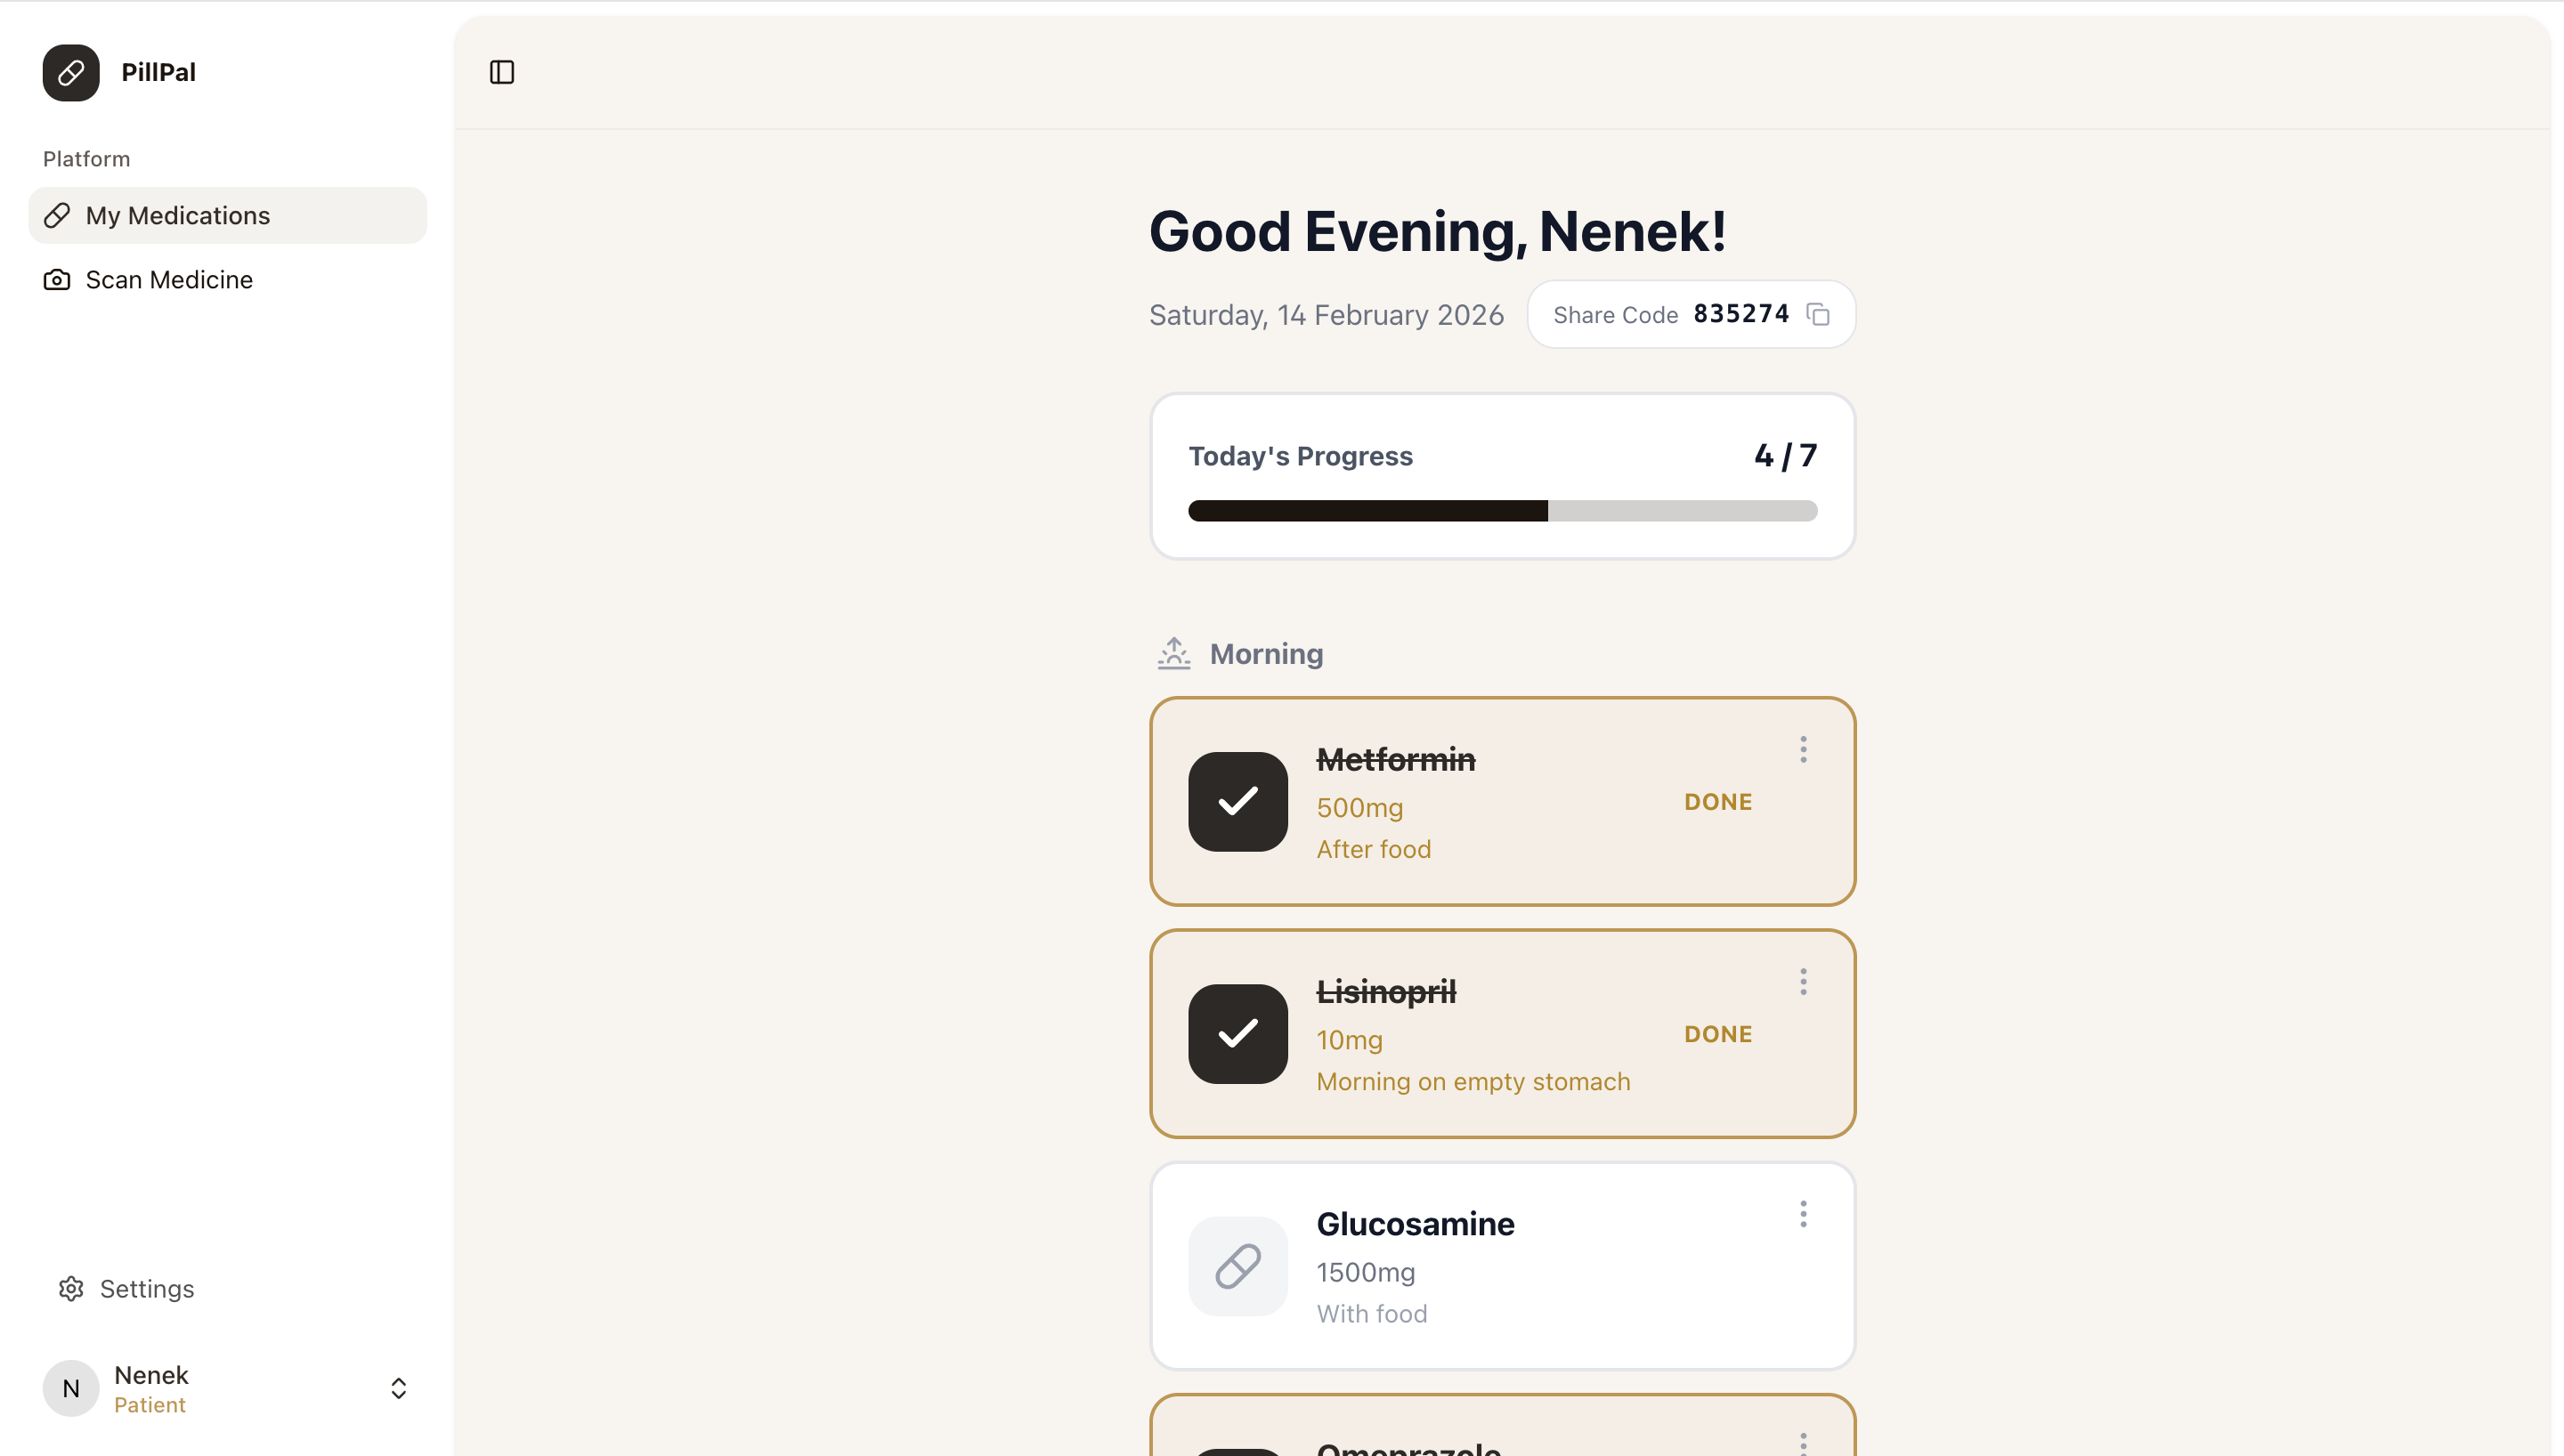This screenshot has height=1456, width=2564.
Task: Toggle the sidebar panel icon
Action: 502,72
